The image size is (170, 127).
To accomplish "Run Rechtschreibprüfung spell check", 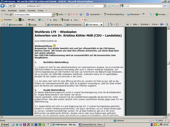I will (115, 14).
